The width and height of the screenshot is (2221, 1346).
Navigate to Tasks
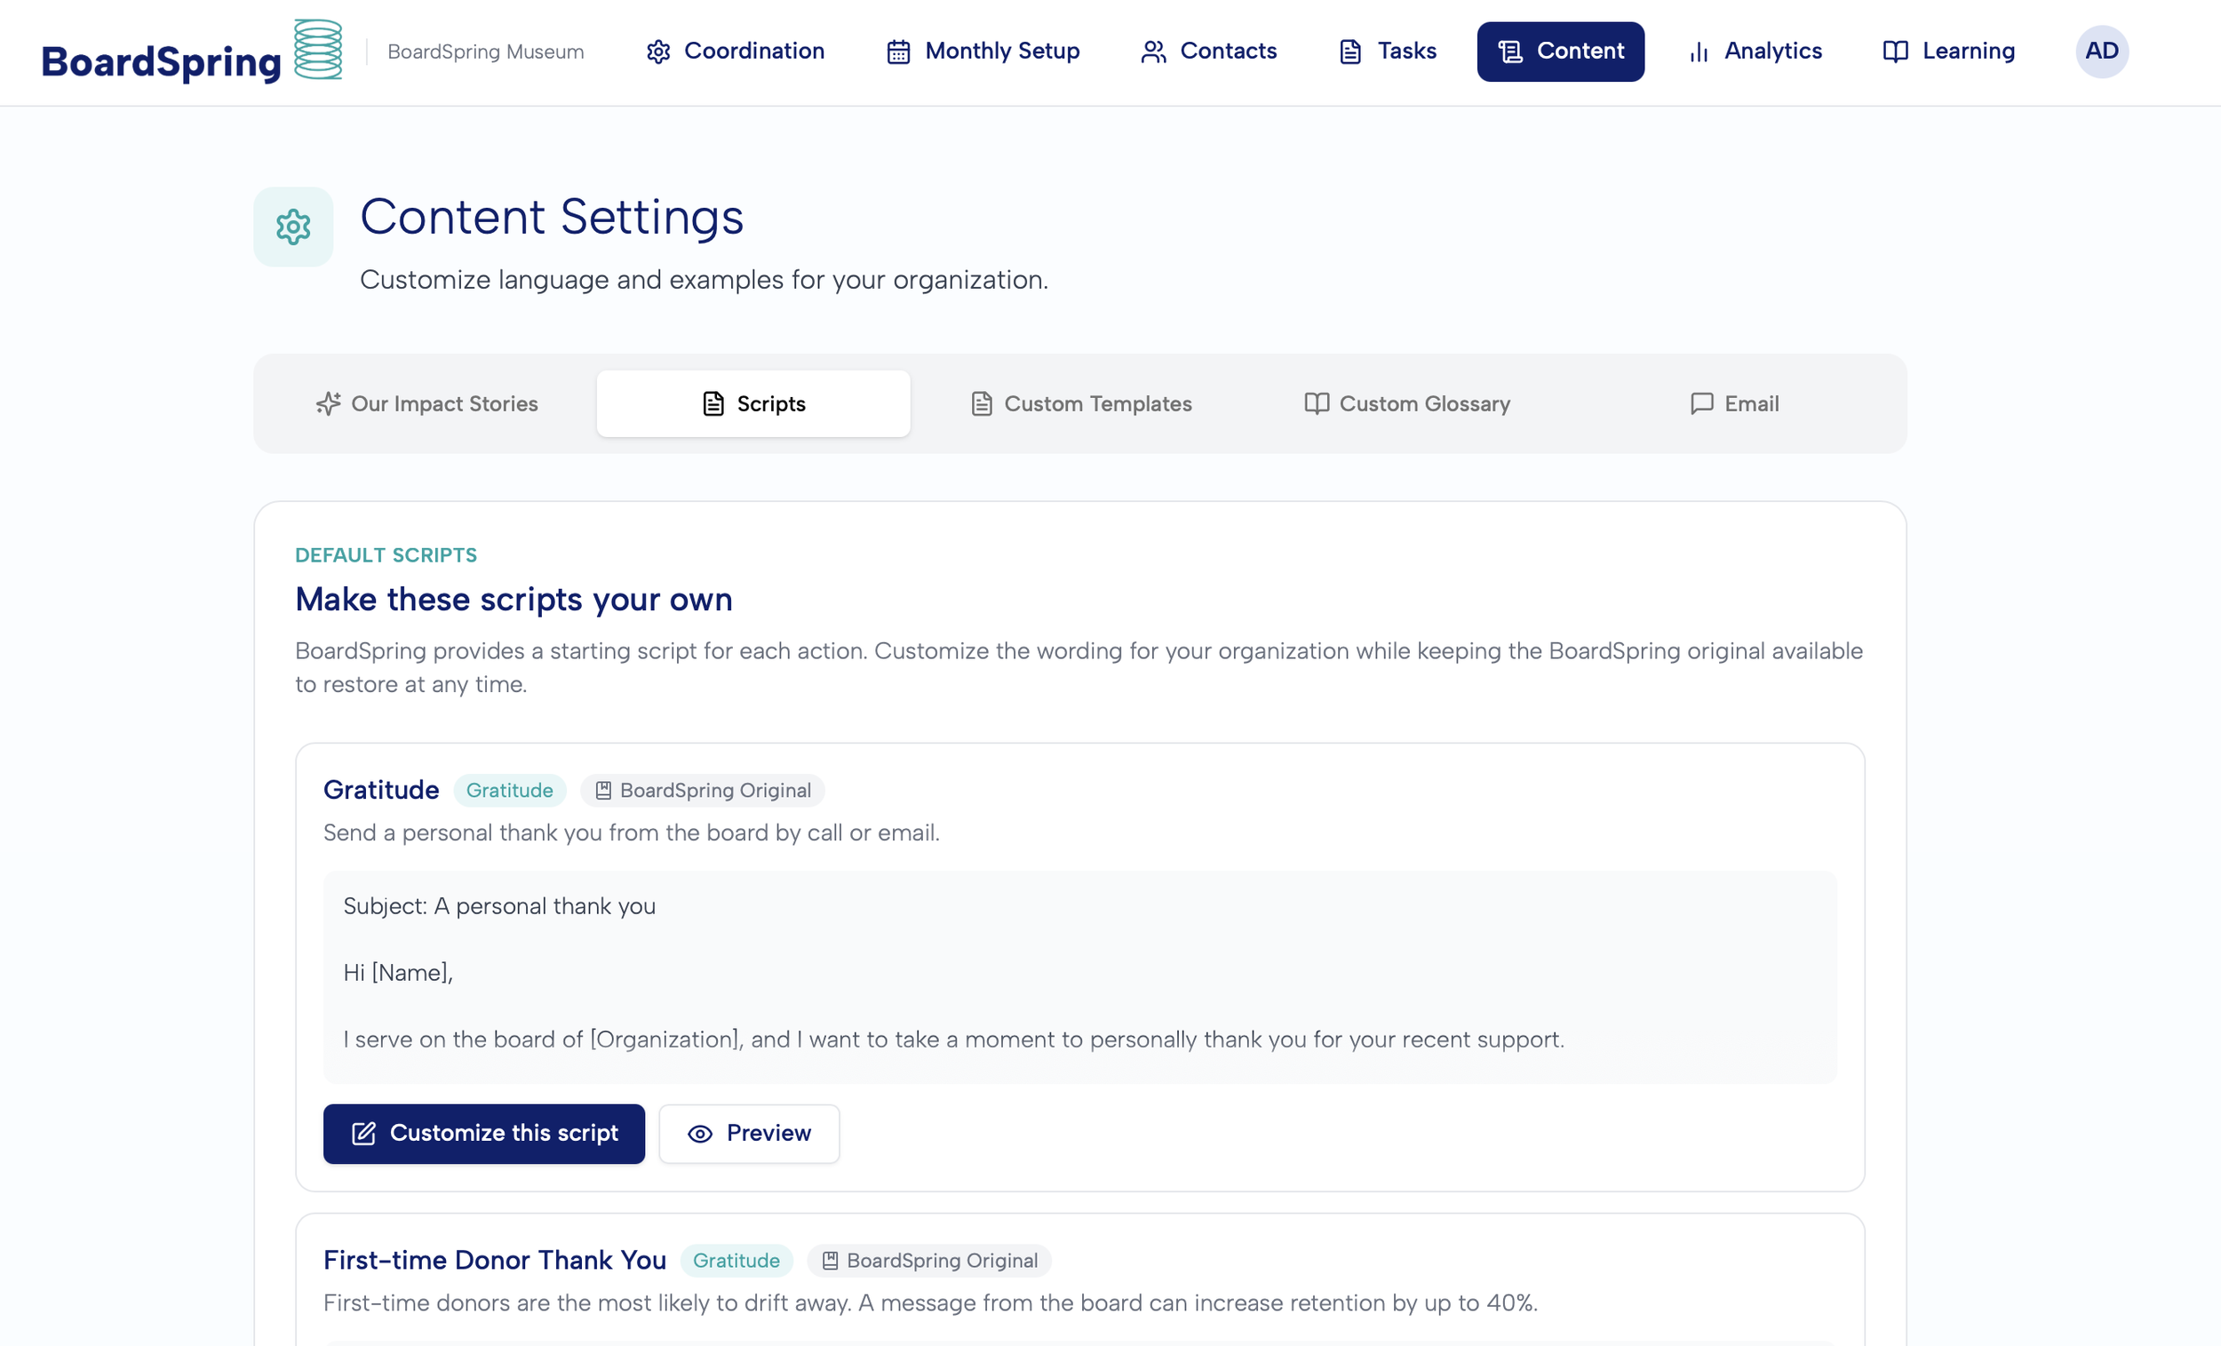tap(1388, 52)
